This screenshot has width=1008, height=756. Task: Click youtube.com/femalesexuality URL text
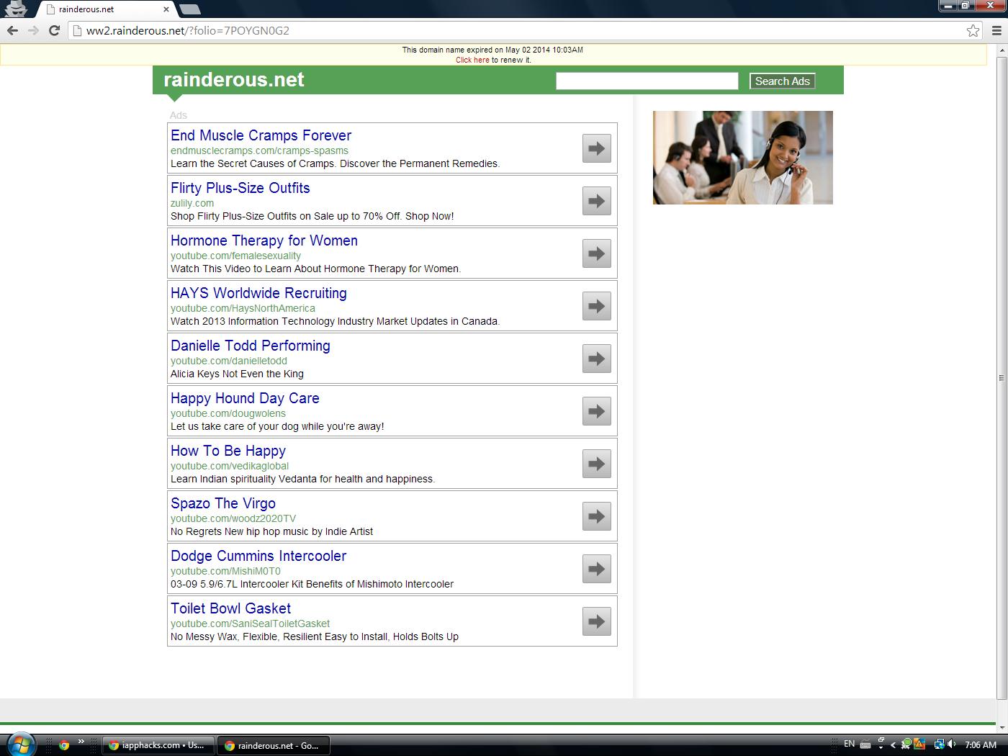point(235,256)
